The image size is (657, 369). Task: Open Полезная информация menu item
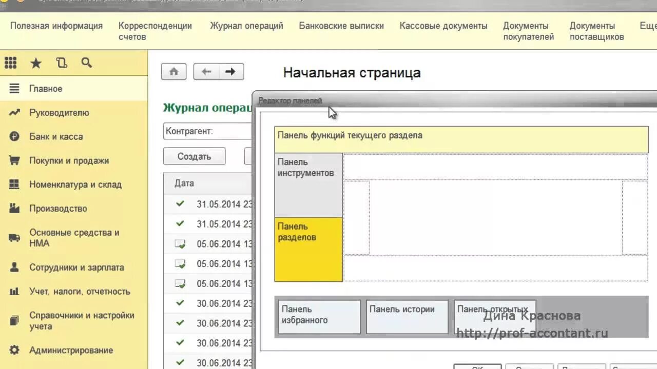pyautogui.click(x=56, y=26)
